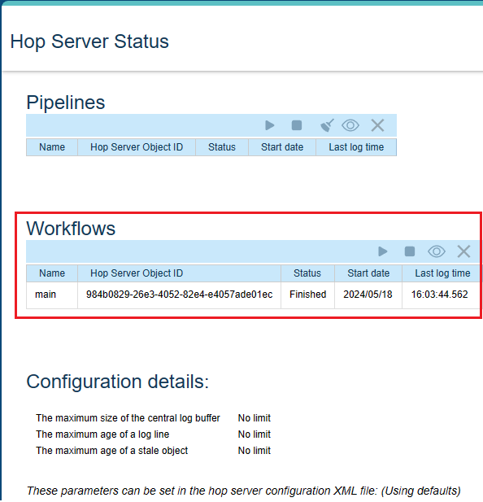Click the 16:03:44.562 last log time cell

pos(440,295)
